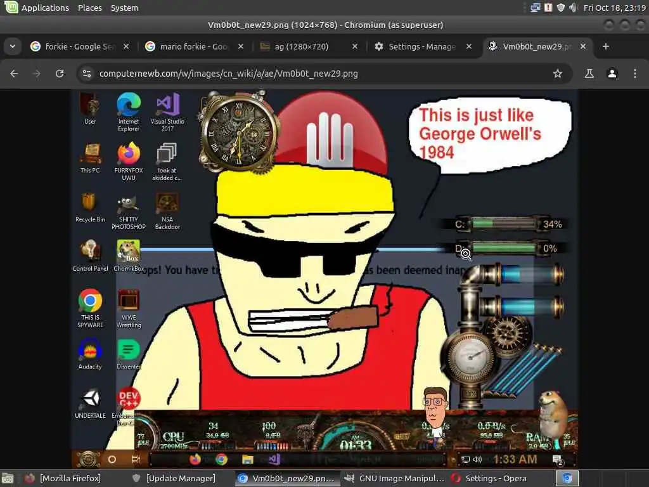Open the Applications menu

click(45, 8)
